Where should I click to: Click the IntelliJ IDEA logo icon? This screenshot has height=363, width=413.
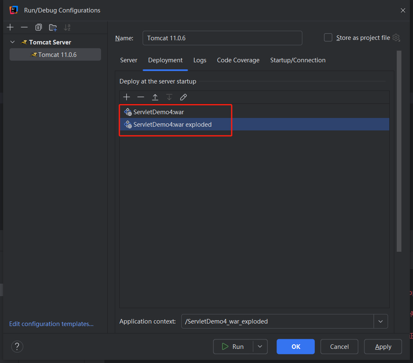(x=13, y=10)
